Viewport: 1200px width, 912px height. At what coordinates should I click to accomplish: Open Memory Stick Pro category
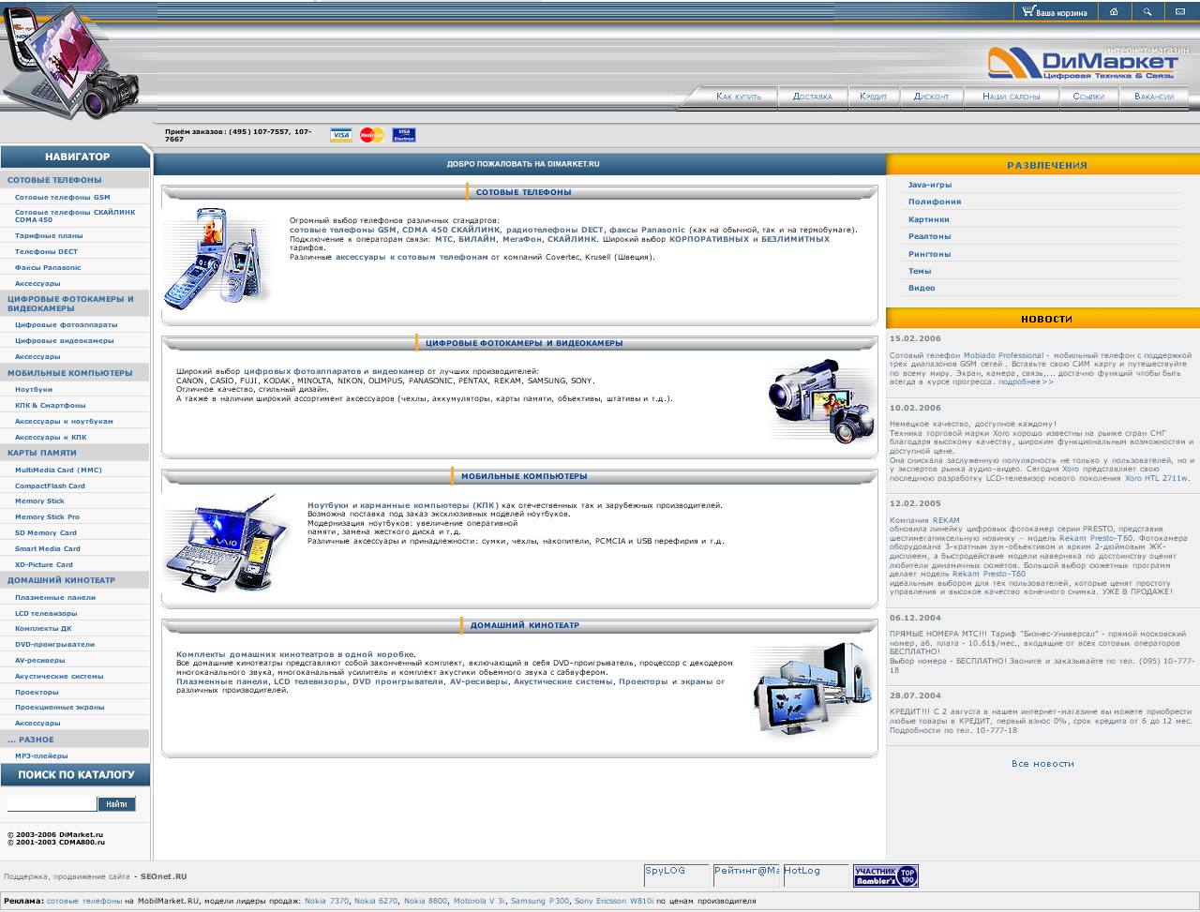[47, 517]
